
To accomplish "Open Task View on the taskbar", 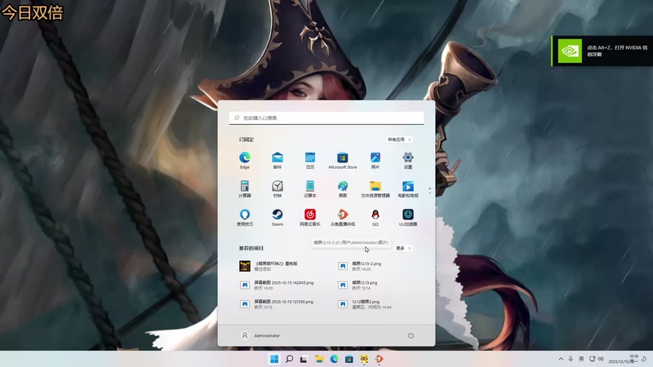I will pyautogui.click(x=304, y=359).
